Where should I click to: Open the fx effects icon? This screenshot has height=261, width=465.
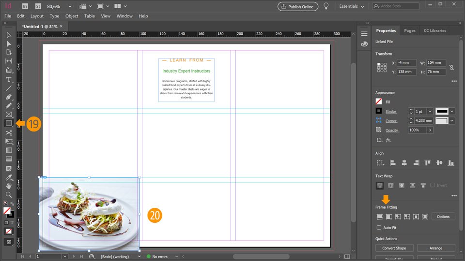388,140
